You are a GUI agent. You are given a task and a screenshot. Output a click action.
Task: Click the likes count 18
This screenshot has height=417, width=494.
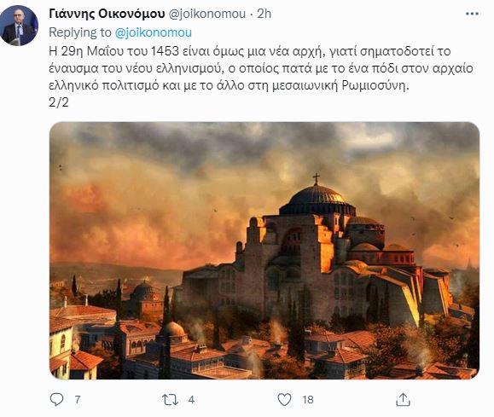click(x=308, y=400)
